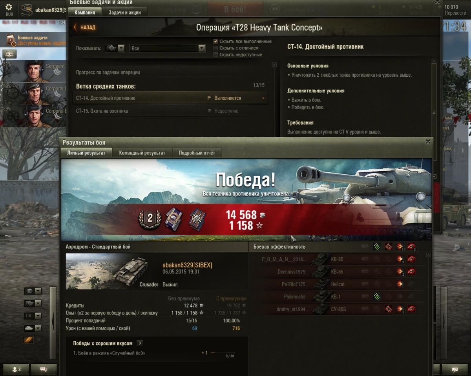Open the chat channels icon at bottom left
Image resolution: width=471 pixels, height=376 pixels.
pos(44,369)
